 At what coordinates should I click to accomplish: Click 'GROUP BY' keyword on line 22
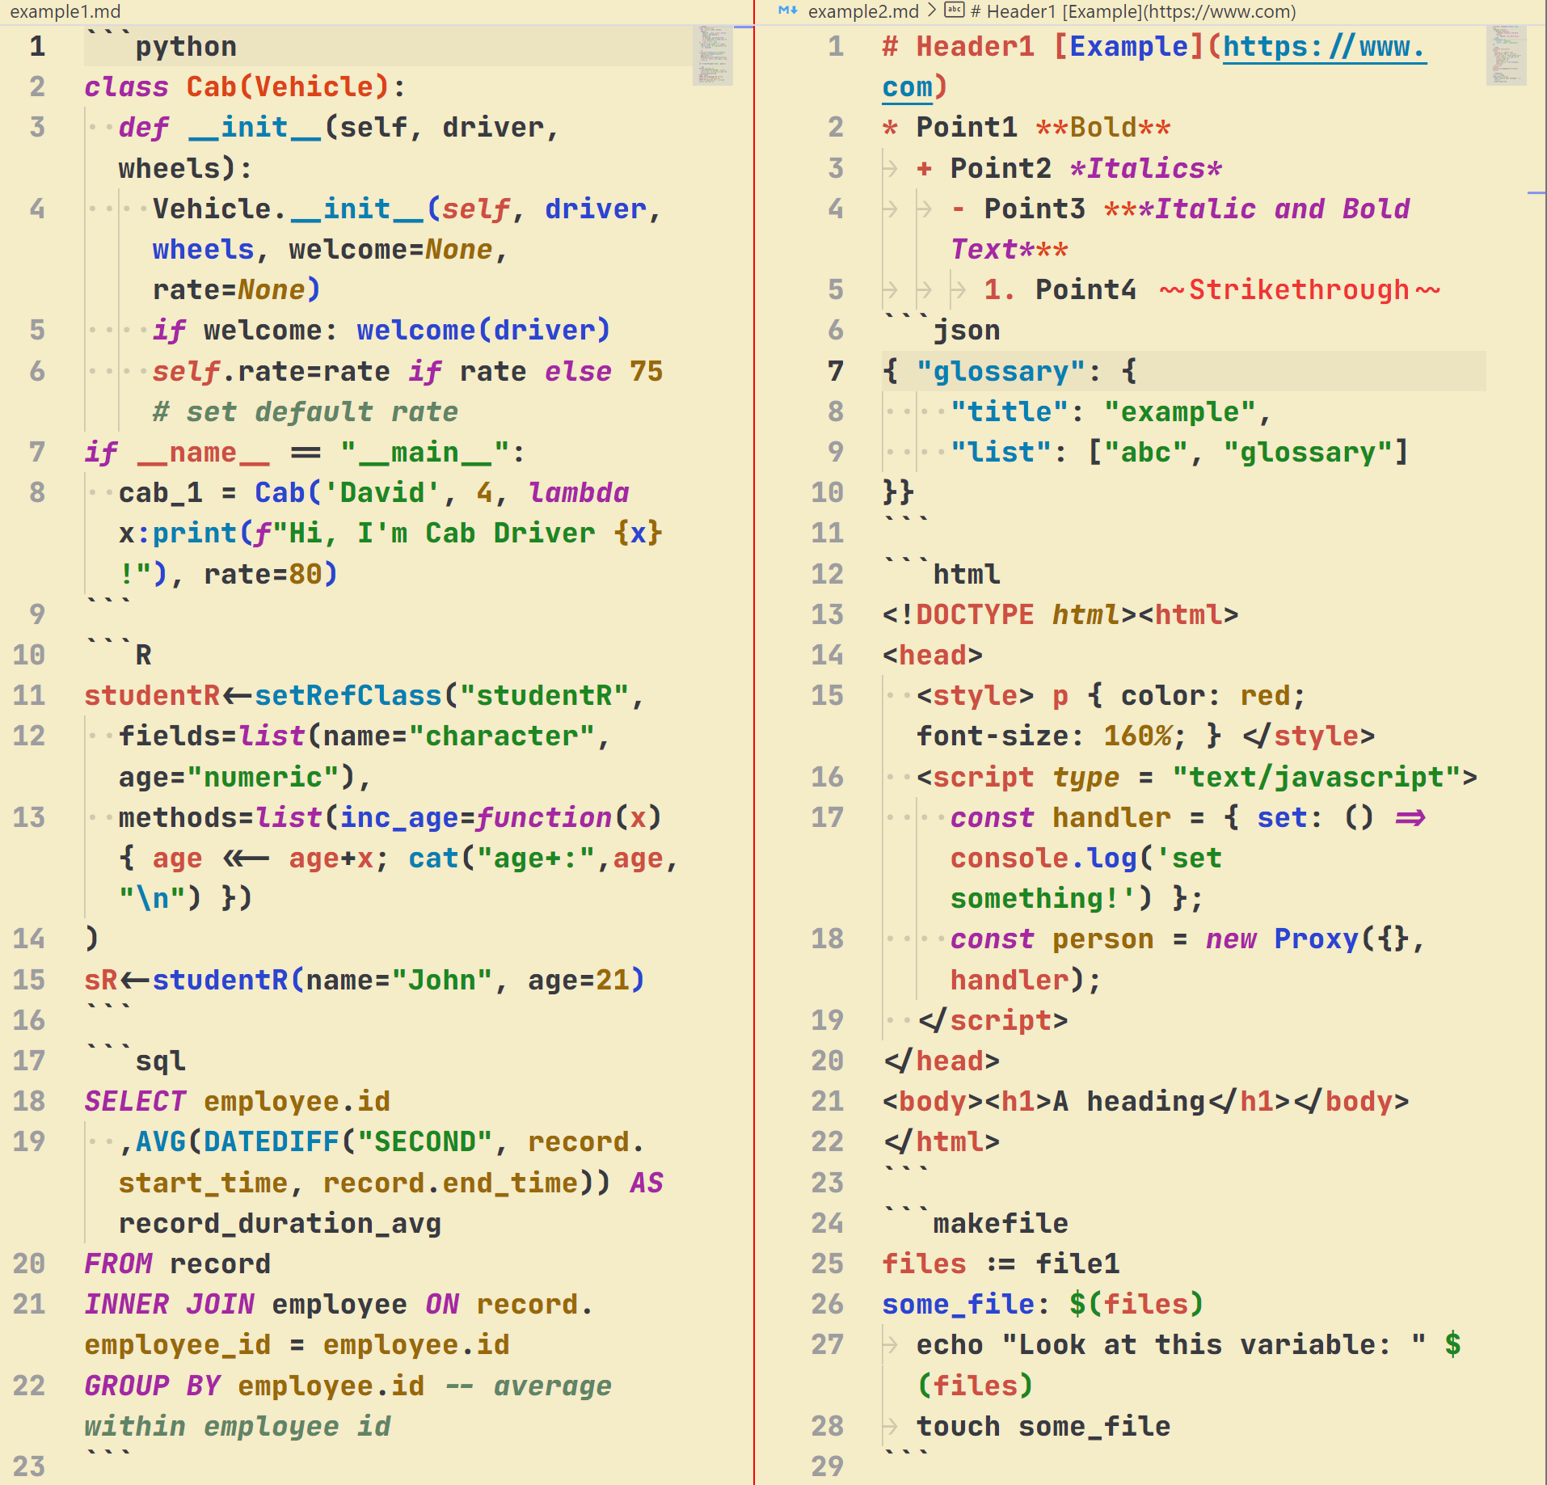tap(152, 1386)
